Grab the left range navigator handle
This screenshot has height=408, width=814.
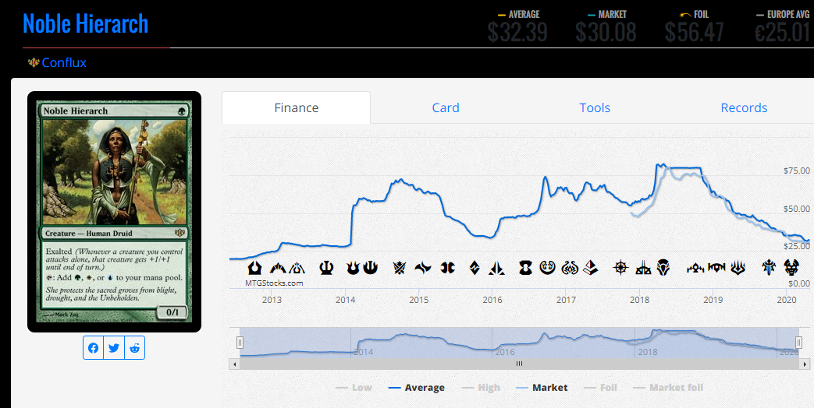[240, 343]
